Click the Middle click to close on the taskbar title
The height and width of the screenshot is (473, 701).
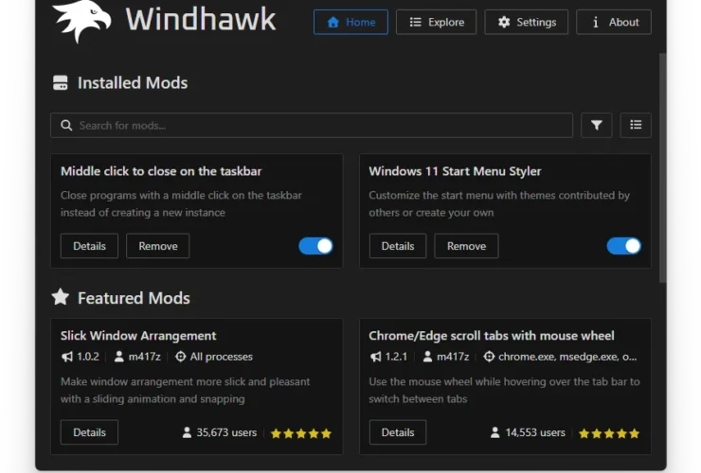tap(161, 171)
